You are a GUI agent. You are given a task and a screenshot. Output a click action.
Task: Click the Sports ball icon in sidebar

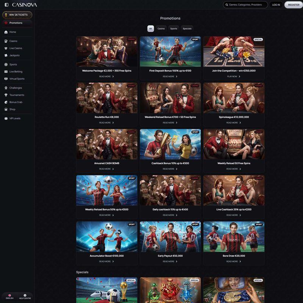6,64
